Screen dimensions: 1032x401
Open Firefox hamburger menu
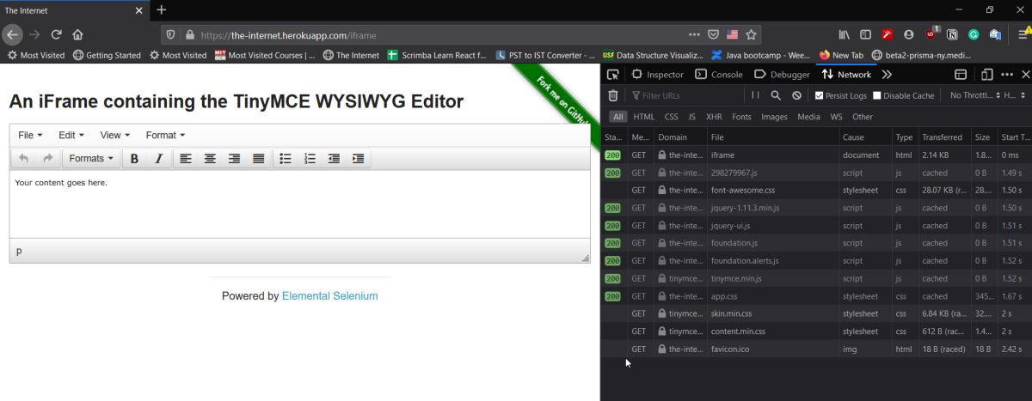pyautogui.click(x=1023, y=35)
